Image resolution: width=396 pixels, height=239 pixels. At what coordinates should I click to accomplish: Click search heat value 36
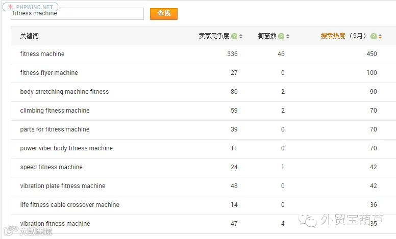coord(374,205)
